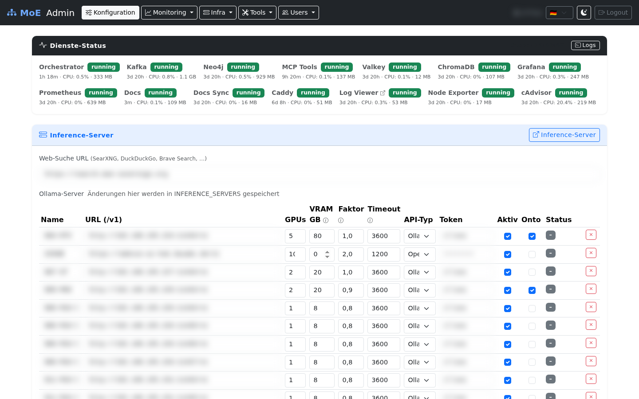Click status badge in the factor 0,9 row
Screen dimensions: 639x399
click(551, 289)
